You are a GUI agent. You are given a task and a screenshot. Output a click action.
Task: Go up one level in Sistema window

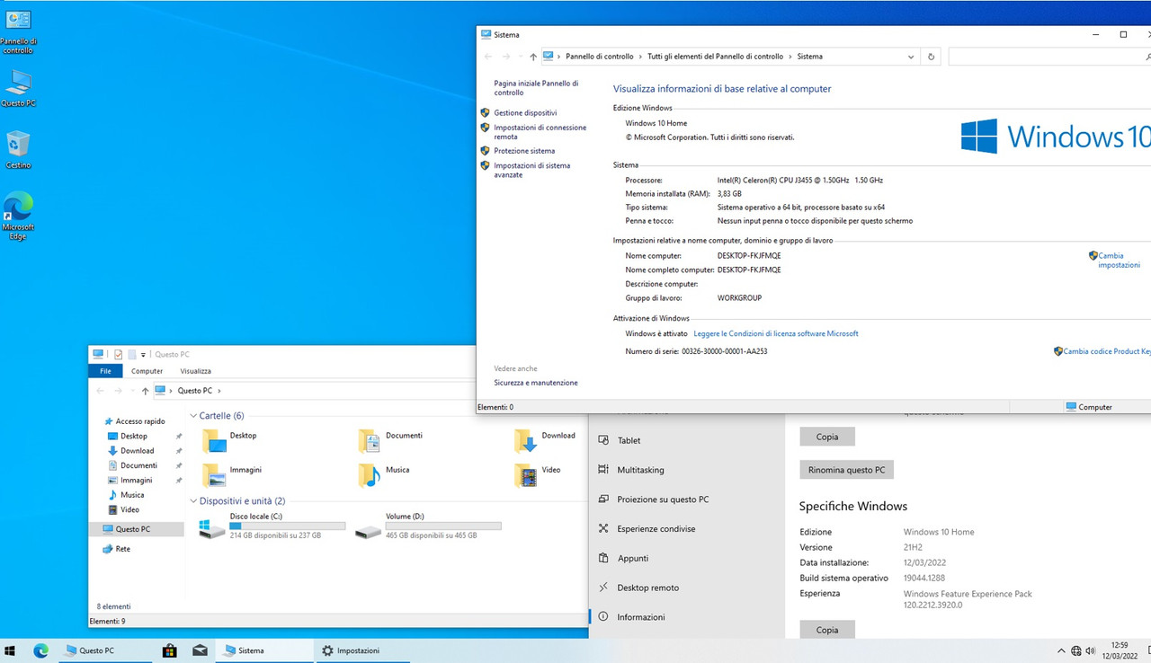point(533,57)
